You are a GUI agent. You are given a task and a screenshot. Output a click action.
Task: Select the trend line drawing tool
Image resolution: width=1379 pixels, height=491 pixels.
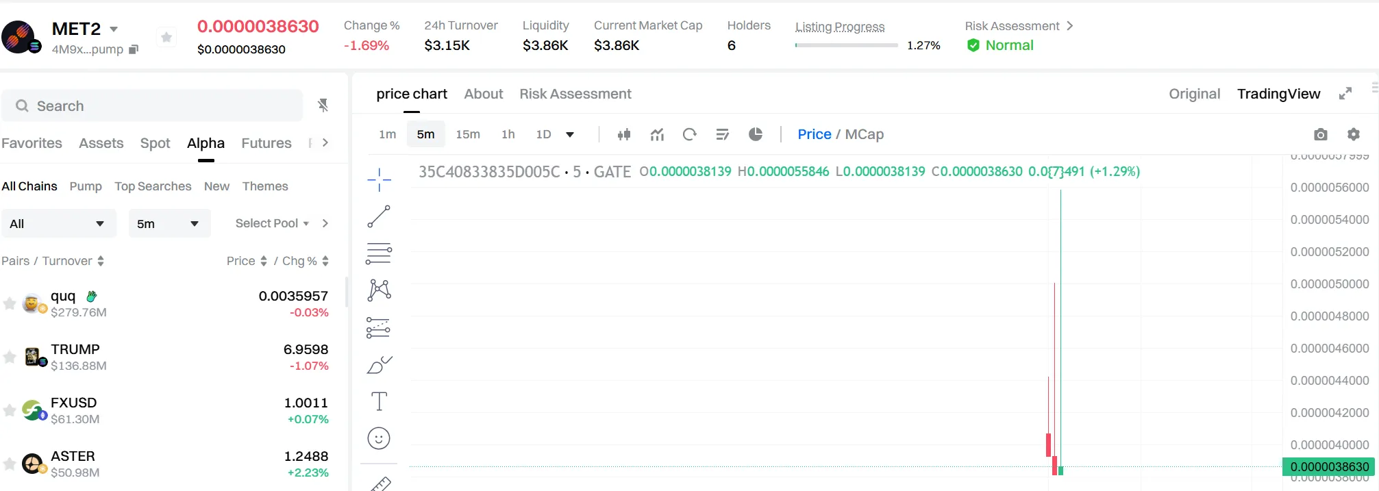(379, 216)
